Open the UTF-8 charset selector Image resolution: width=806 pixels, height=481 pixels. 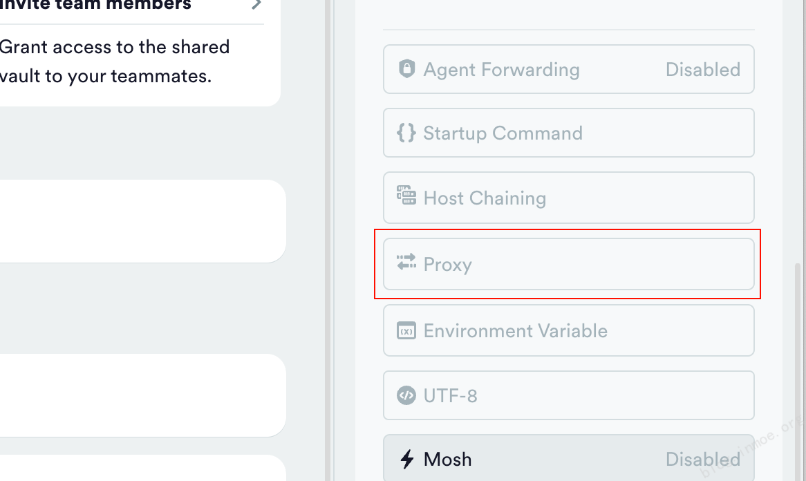coord(568,395)
